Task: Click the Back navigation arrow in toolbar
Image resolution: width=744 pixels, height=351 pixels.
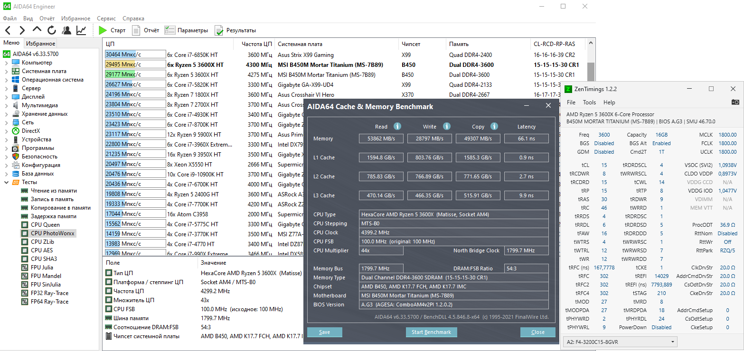Action: [8, 30]
